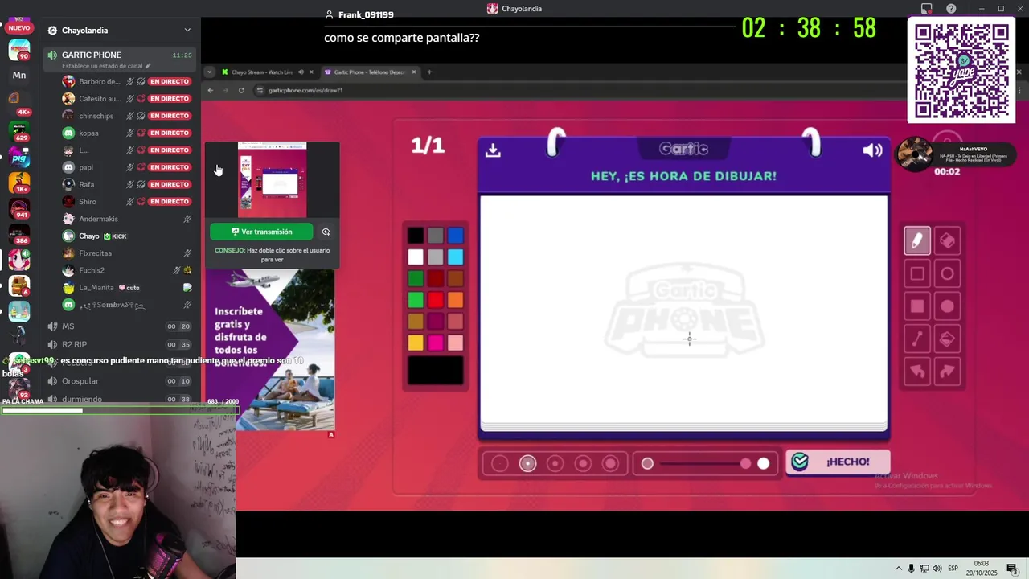Open the current color preview box
Screen dimensions: 1029x579
[435, 371]
